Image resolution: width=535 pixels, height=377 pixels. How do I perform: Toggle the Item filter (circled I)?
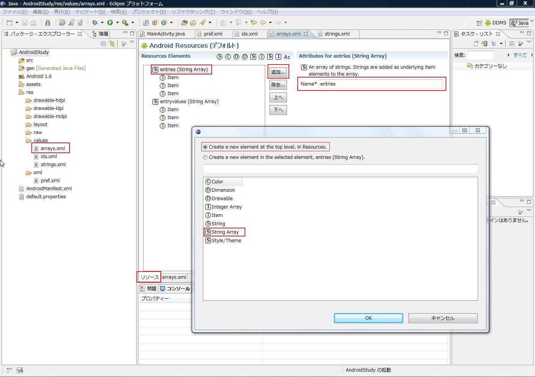coord(262,57)
